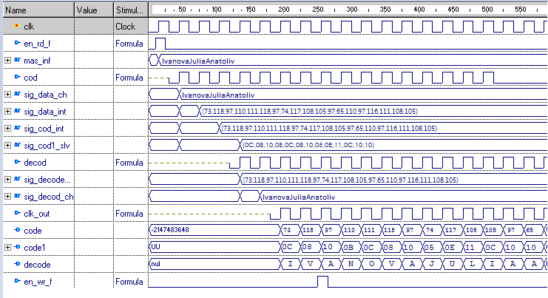Click the sig_data_ch signal icon
This screenshot has width=548, height=298.
pos(18,94)
